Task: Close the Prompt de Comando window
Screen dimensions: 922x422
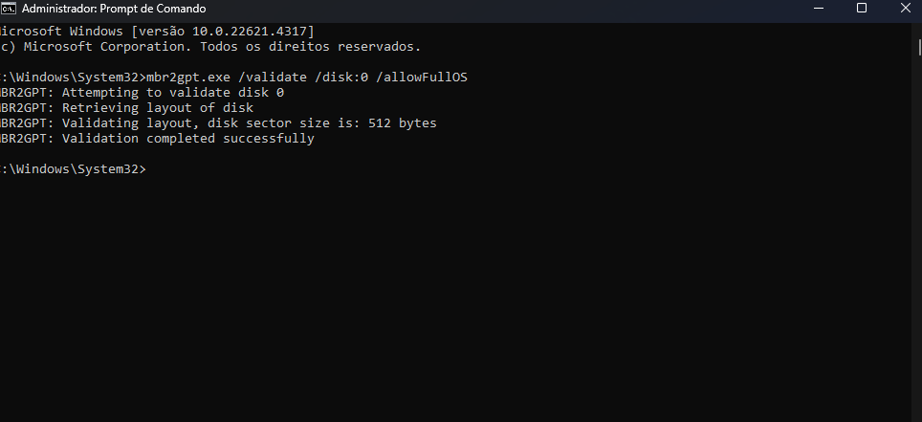Action: [905, 9]
